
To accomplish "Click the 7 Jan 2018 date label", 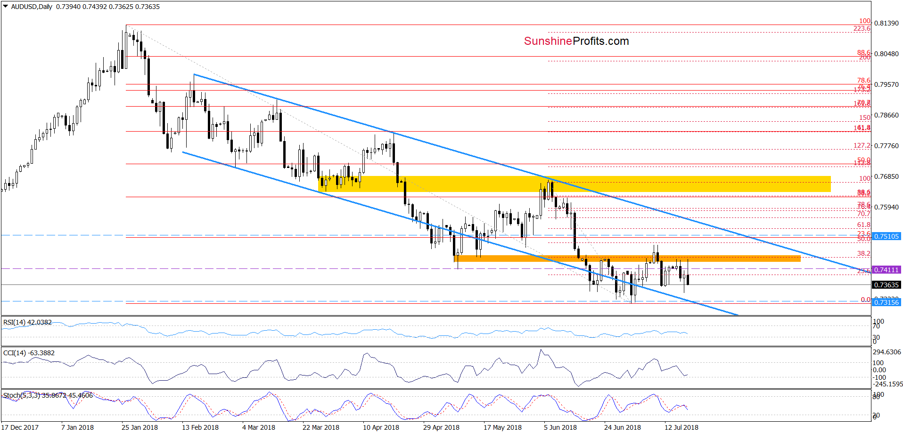I will [x=77, y=427].
